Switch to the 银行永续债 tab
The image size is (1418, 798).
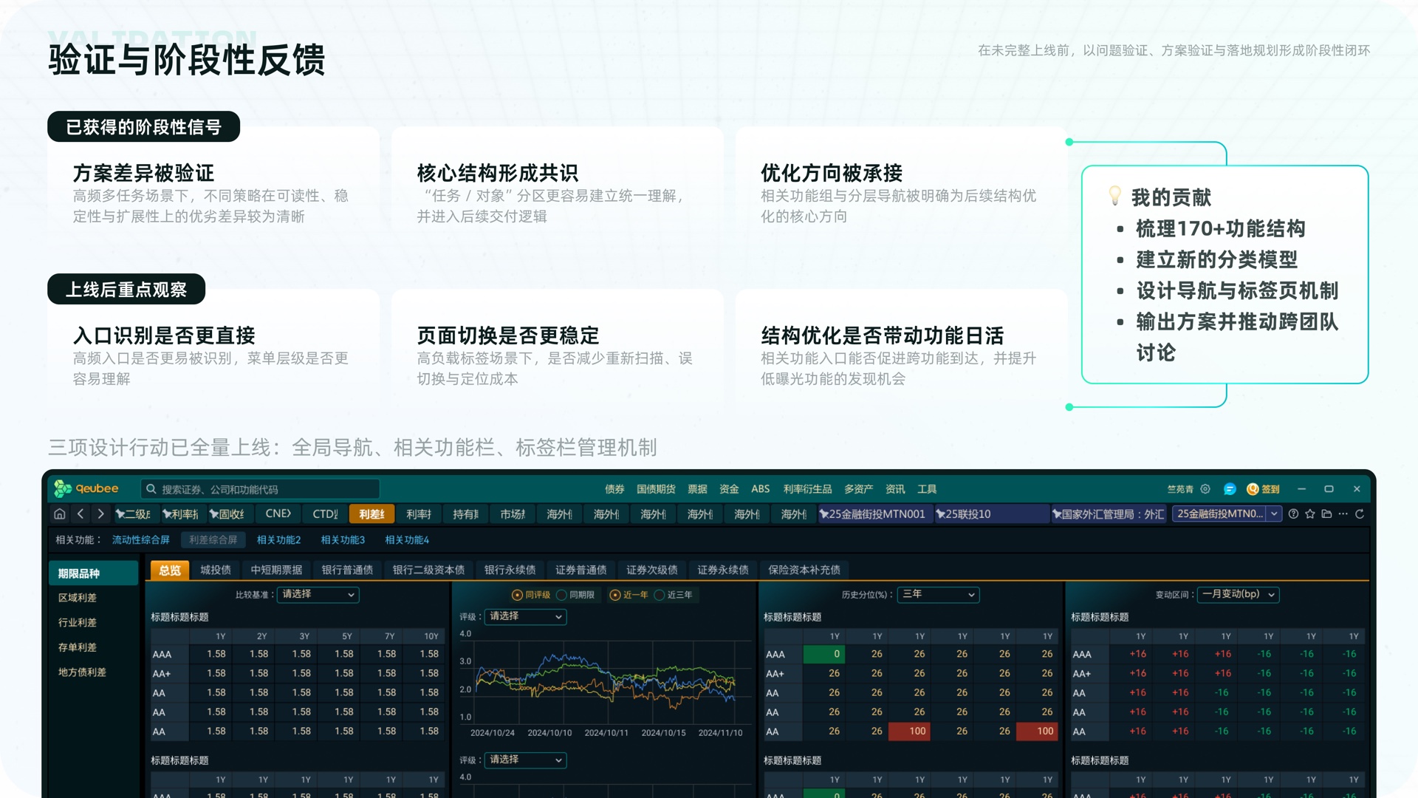tap(510, 570)
